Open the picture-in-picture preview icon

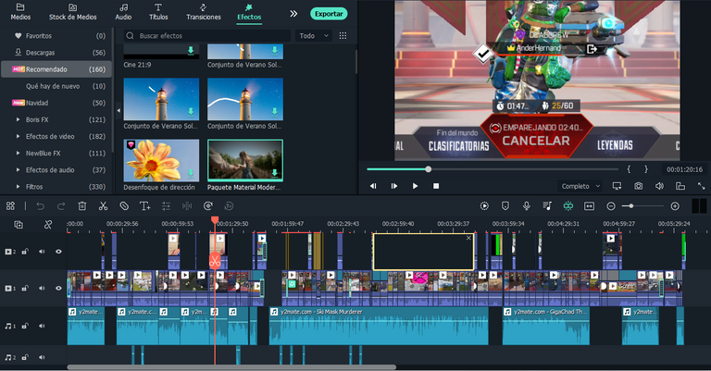point(680,186)
